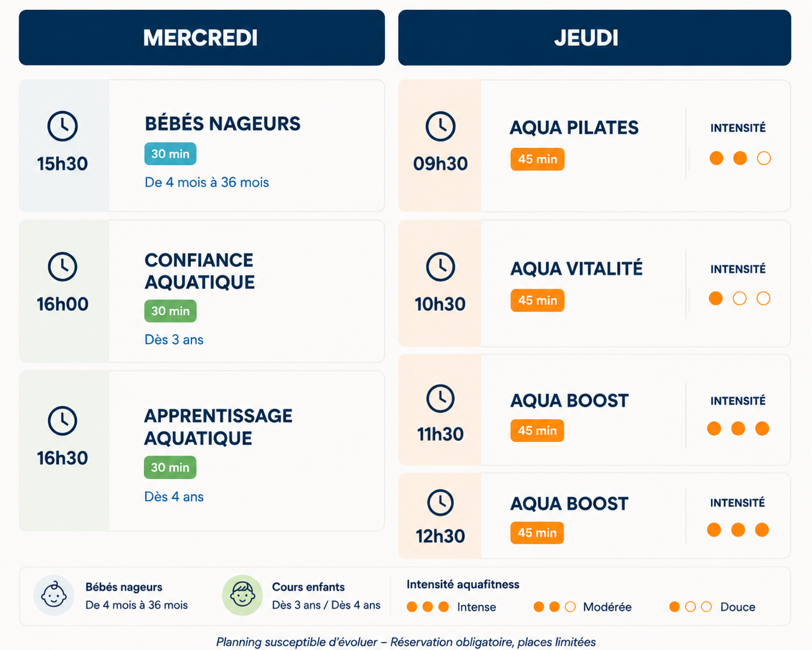
Task: Click the last intensity dot of the 11h30 Aqua Boost
Action: point(762,428)
